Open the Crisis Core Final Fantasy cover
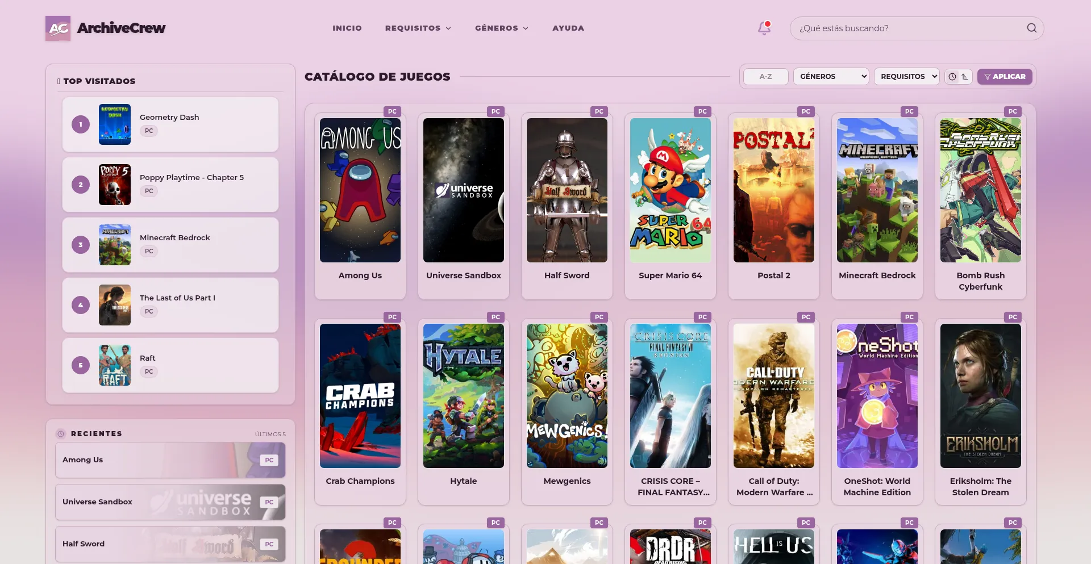The width and height of the screenshot is (1091, 564). [671, 396]
